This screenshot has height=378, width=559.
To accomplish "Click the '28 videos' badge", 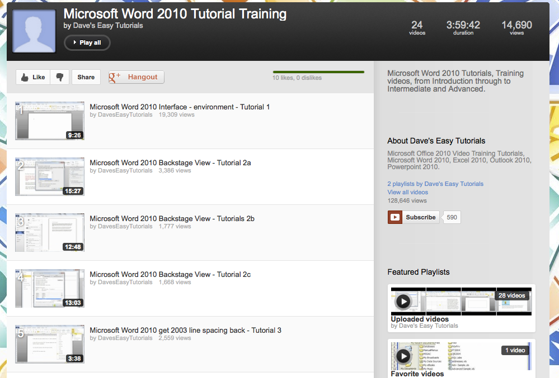I will click(x=511, y=296).
